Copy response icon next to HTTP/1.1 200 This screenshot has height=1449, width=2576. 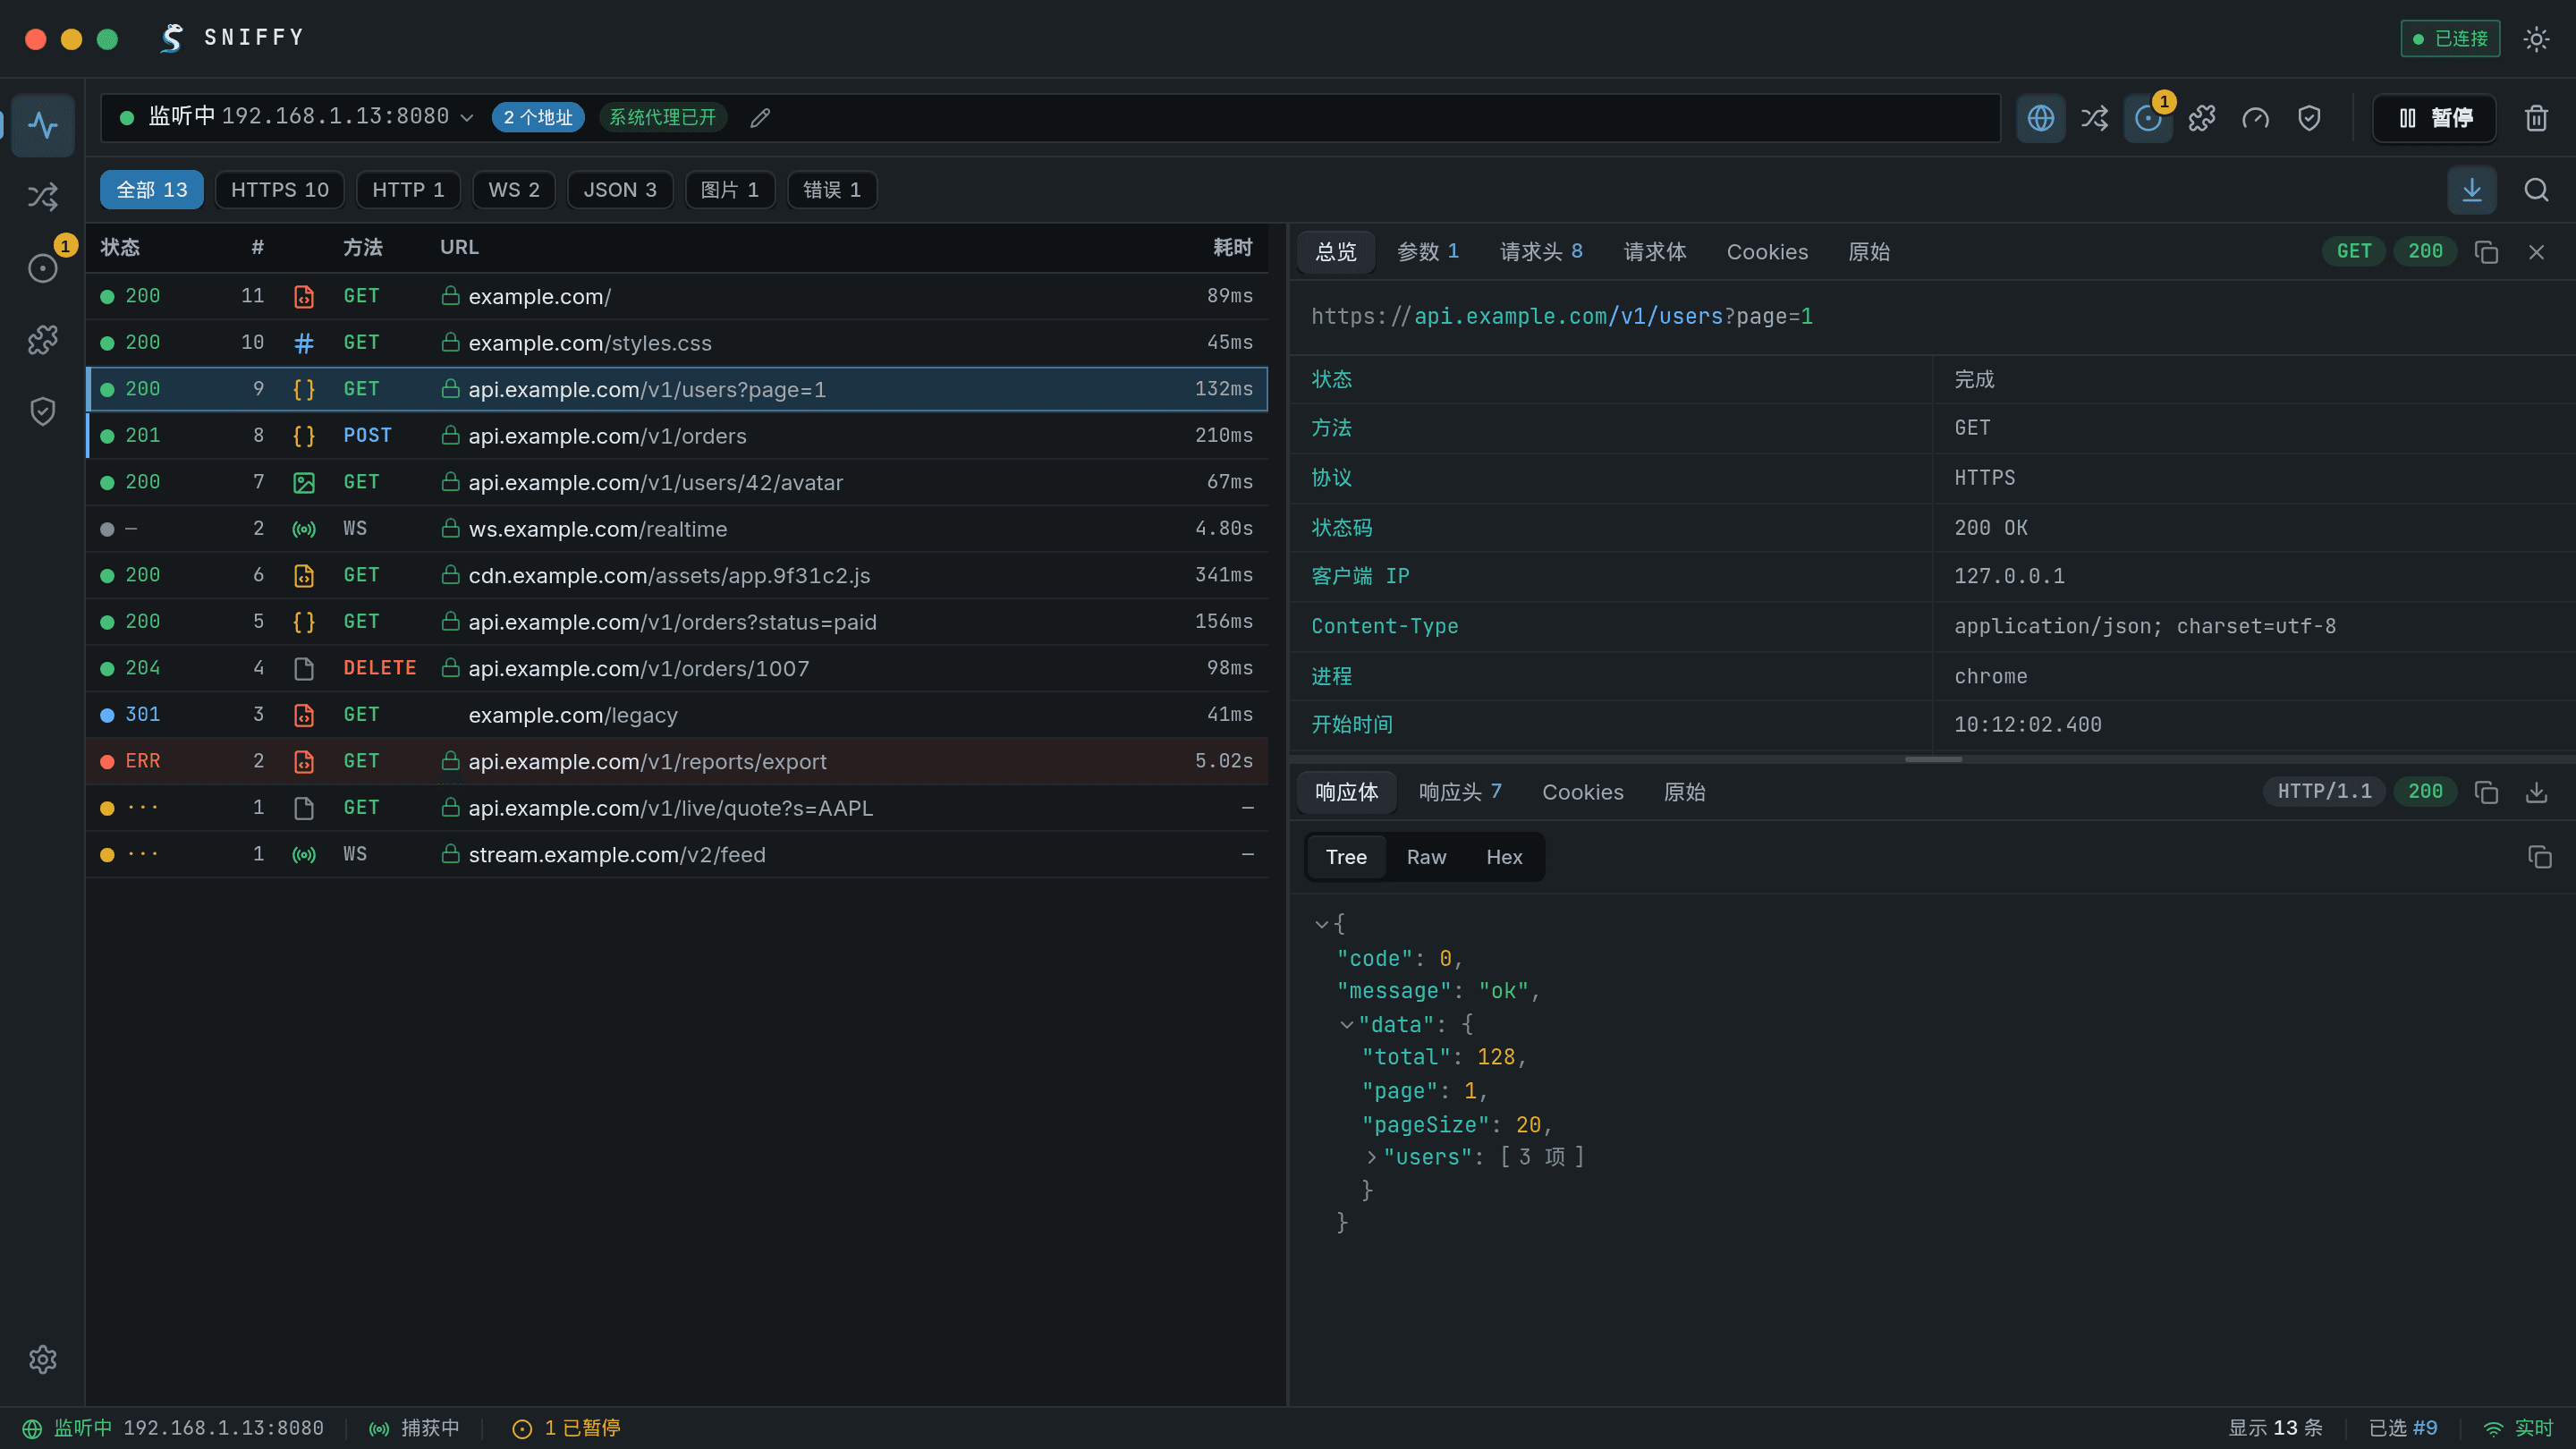click(2486, 792)
